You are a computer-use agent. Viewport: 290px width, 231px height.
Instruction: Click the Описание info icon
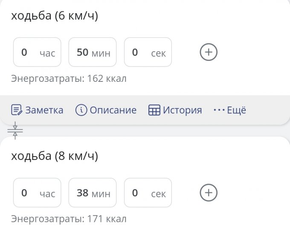[x=81, y=110]
